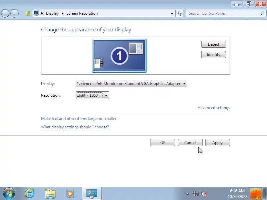This screenshot has height=200, width=267.
Task: Launch Internet Explorer from taskbar
Action: click(x=30, y=194)
